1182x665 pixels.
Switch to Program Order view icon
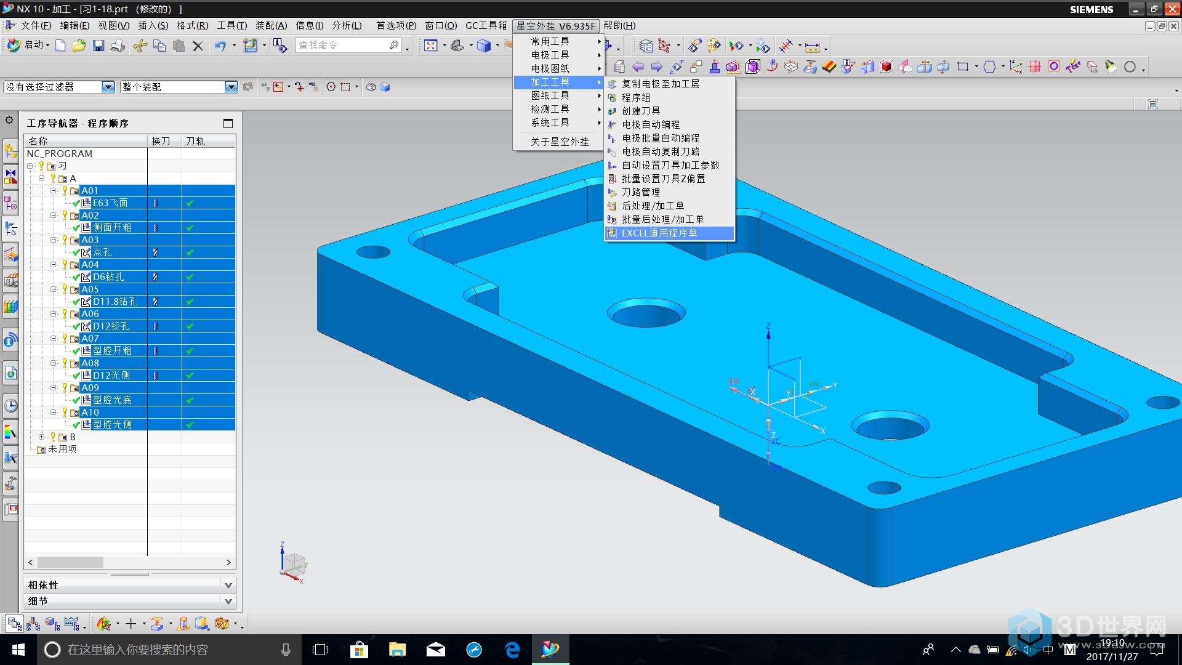pos(15,624)
